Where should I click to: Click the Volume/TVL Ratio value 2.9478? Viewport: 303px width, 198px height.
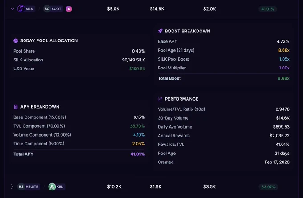click(x=283, y=109)
